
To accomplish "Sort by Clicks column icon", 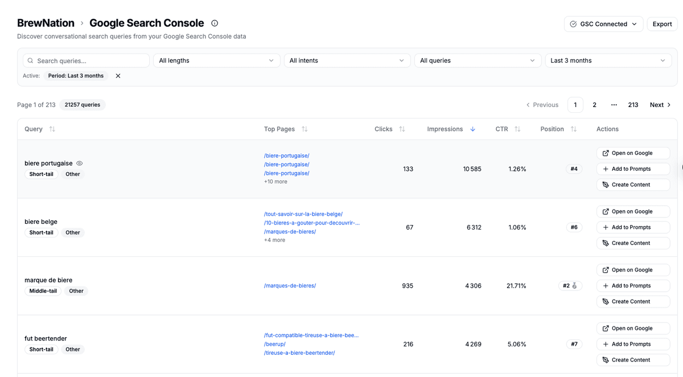I will click(402, 129).
